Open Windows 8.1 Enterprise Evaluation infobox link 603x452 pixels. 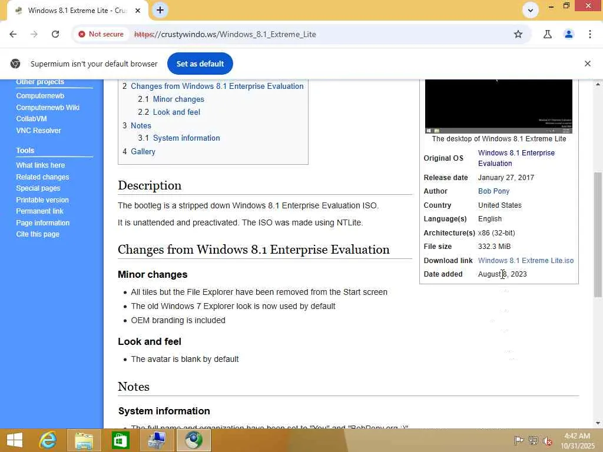[516, 158]
